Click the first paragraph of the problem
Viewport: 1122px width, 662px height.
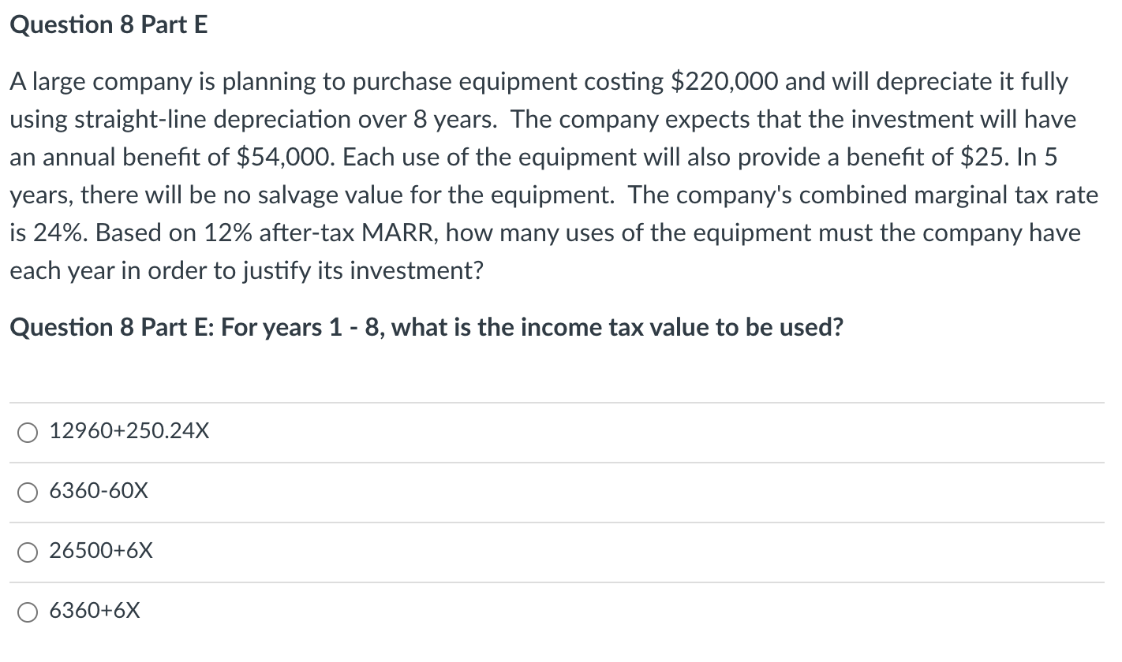coord(552,175)
